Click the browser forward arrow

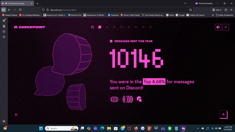(15, 10)
